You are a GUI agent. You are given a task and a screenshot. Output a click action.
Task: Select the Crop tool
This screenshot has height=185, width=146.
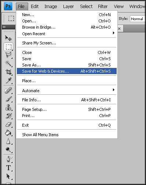8,72
